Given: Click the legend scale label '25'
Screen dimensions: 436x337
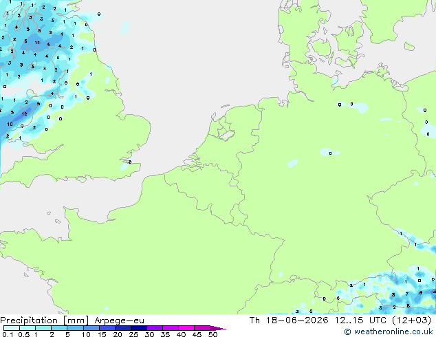Looking at the screenshot, I should (x=133, y=334).
